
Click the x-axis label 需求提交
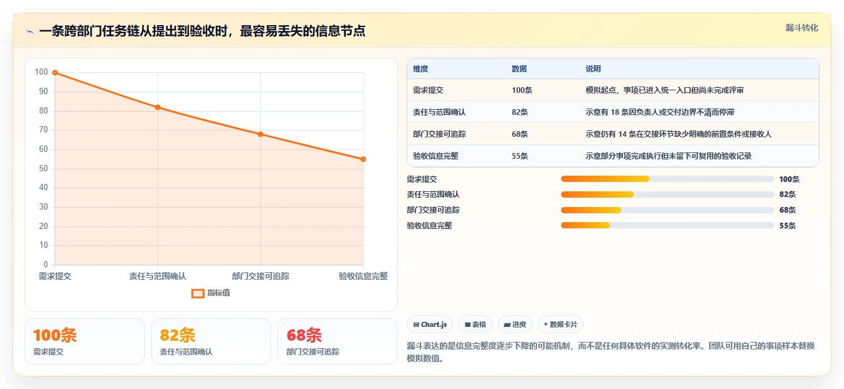[x=55, y=276]
